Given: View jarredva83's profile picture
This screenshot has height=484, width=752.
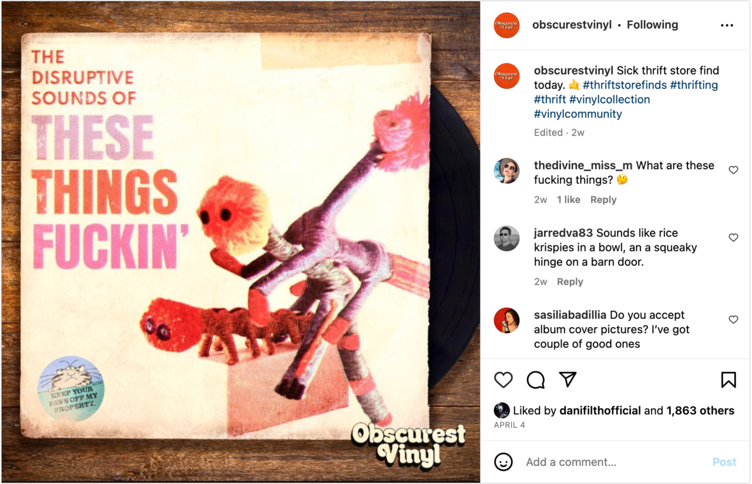Looking at the screenshot, I should point(506,238).
